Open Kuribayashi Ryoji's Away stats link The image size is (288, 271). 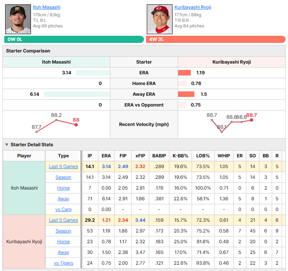tap(63, 252)
